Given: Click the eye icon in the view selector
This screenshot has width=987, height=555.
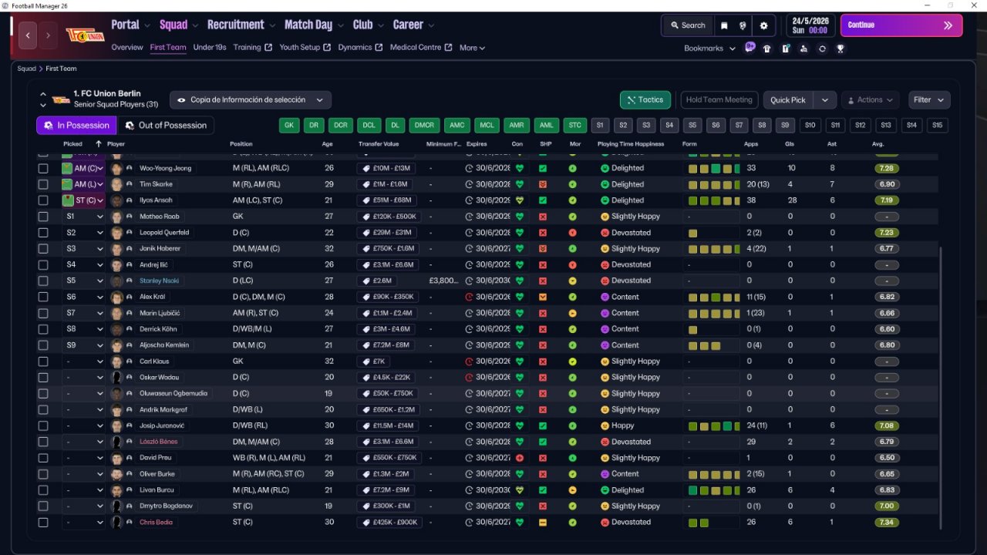Looking at the screenshot, I should click(181, 100).
